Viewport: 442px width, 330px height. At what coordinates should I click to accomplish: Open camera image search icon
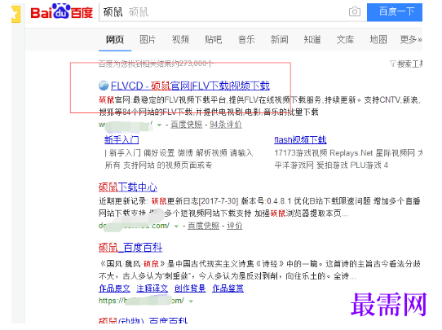pyautogui.click(x=355, y=12)
